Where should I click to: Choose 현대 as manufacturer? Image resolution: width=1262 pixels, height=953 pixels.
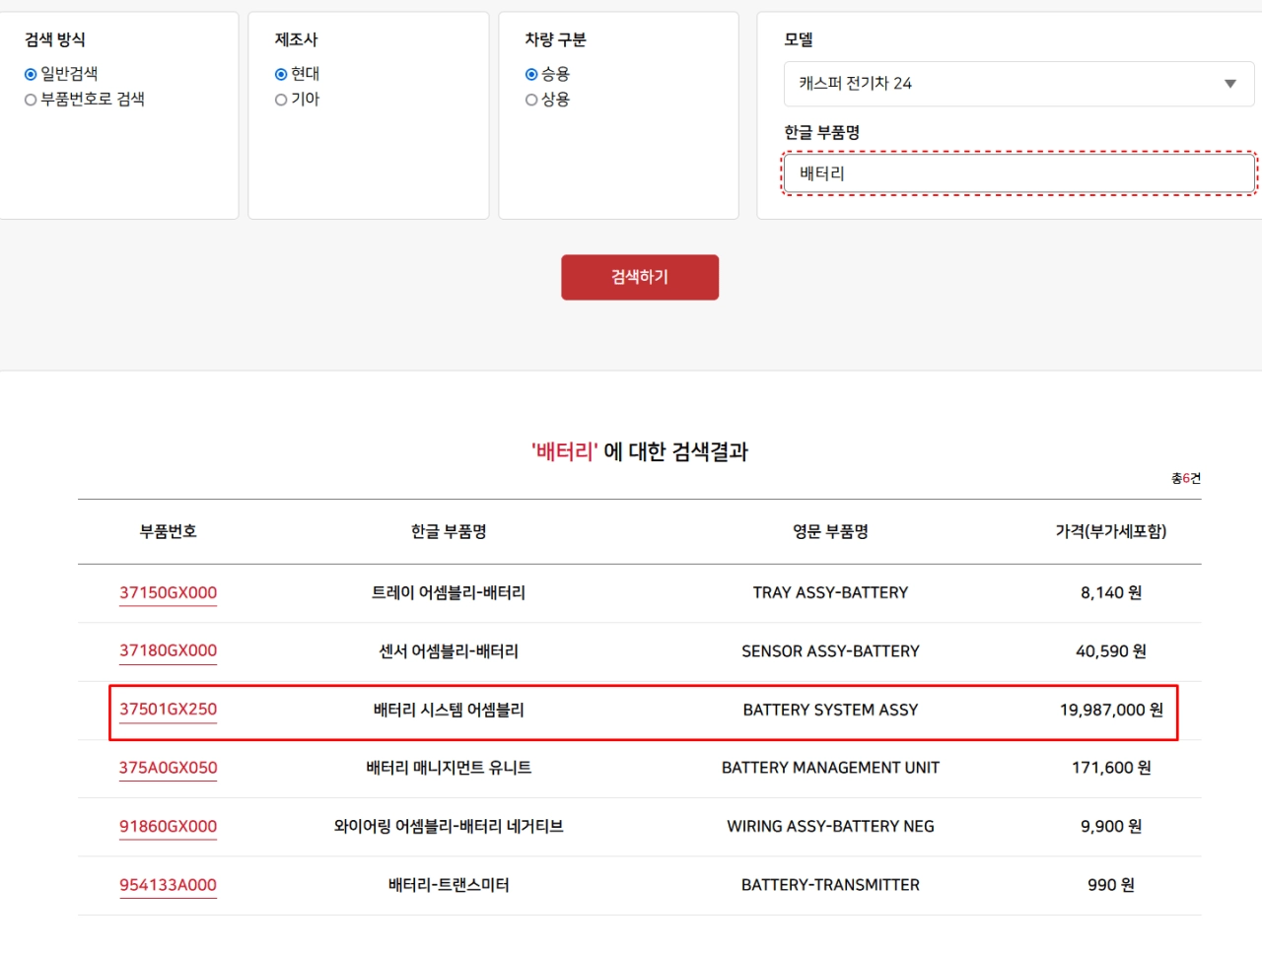coord(281,74)
